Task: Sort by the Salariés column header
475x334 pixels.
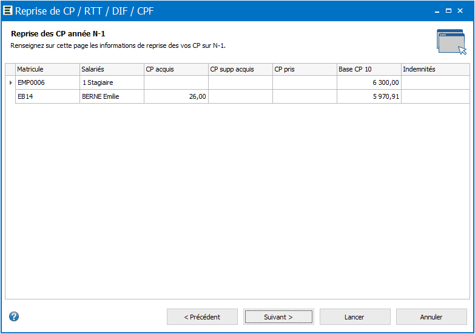Action: tap(112, 69)
